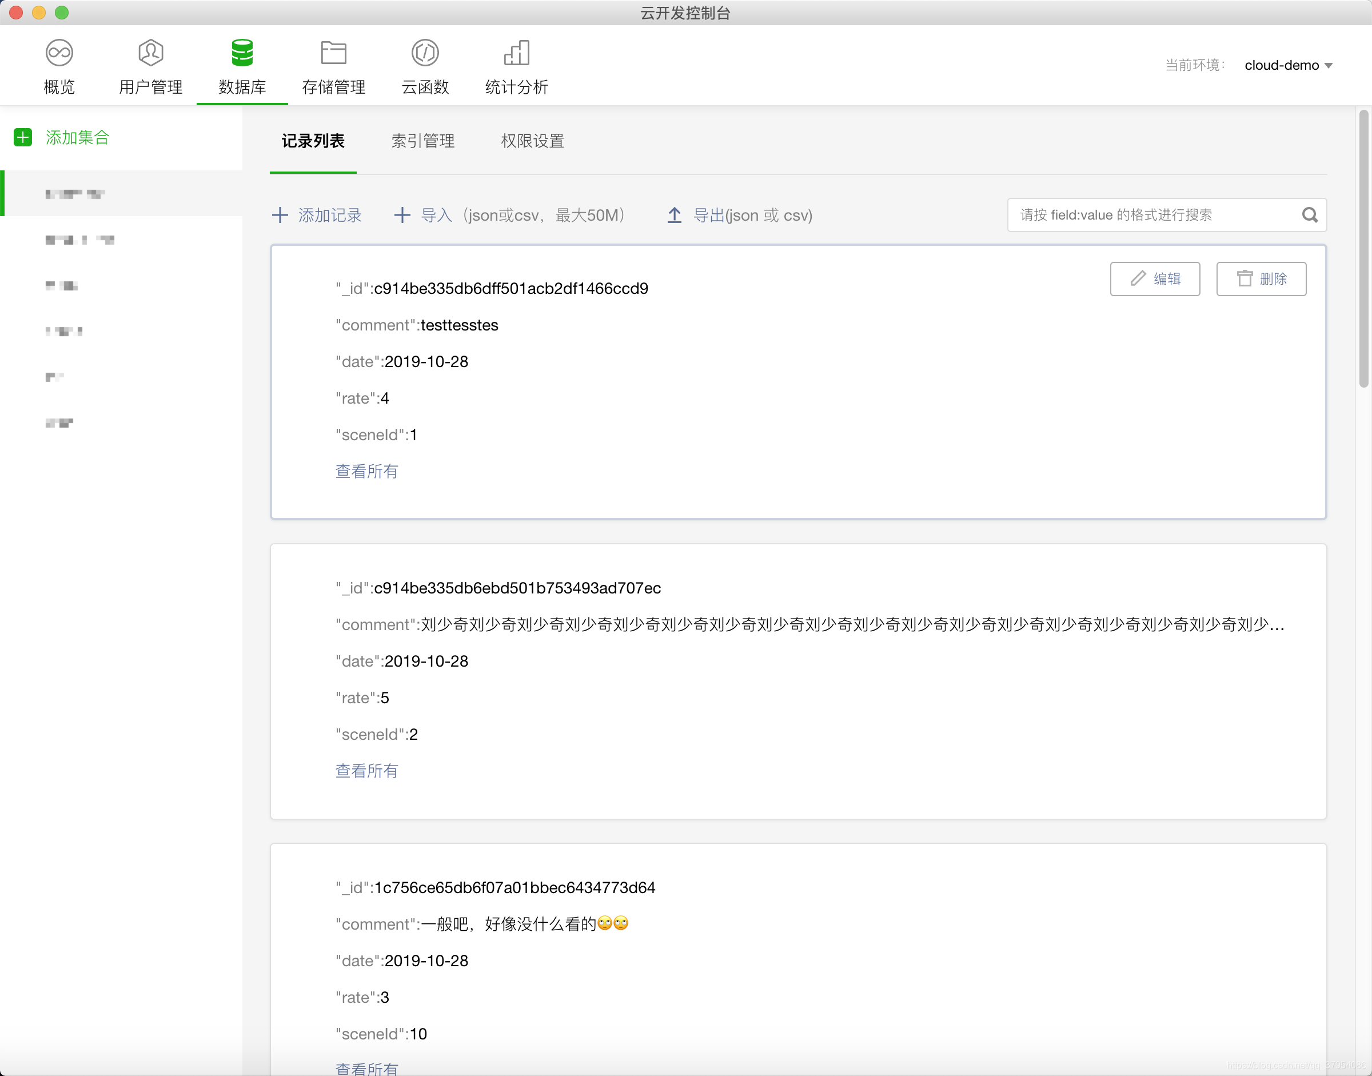
Task: Click 删除 button on the first record
Action: [1261, 278]
